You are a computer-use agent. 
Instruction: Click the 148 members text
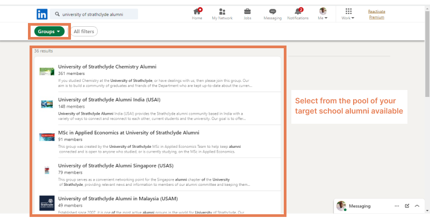[71, 107]
